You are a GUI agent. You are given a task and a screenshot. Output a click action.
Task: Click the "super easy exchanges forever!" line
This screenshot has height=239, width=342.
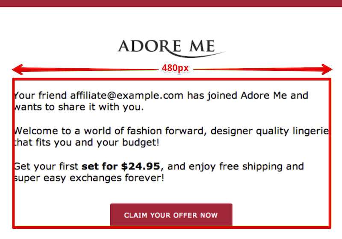[89, 178]
